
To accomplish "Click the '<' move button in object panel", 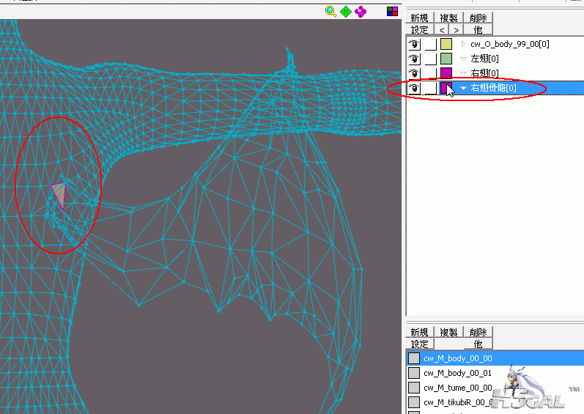I will coord(442,29).
